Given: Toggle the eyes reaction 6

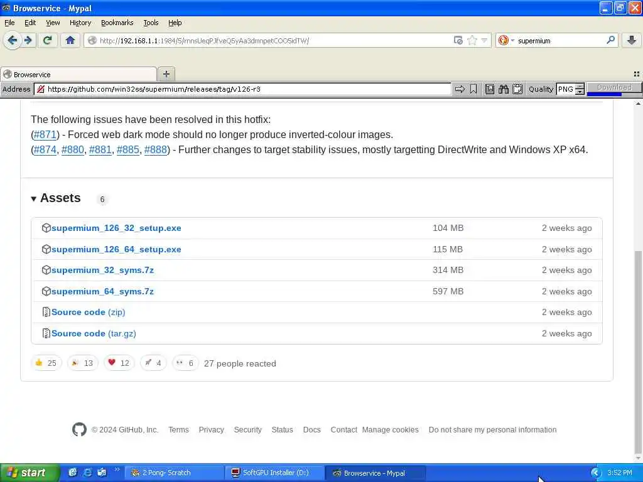Looking at the screenshot, I should click(185, 363).
